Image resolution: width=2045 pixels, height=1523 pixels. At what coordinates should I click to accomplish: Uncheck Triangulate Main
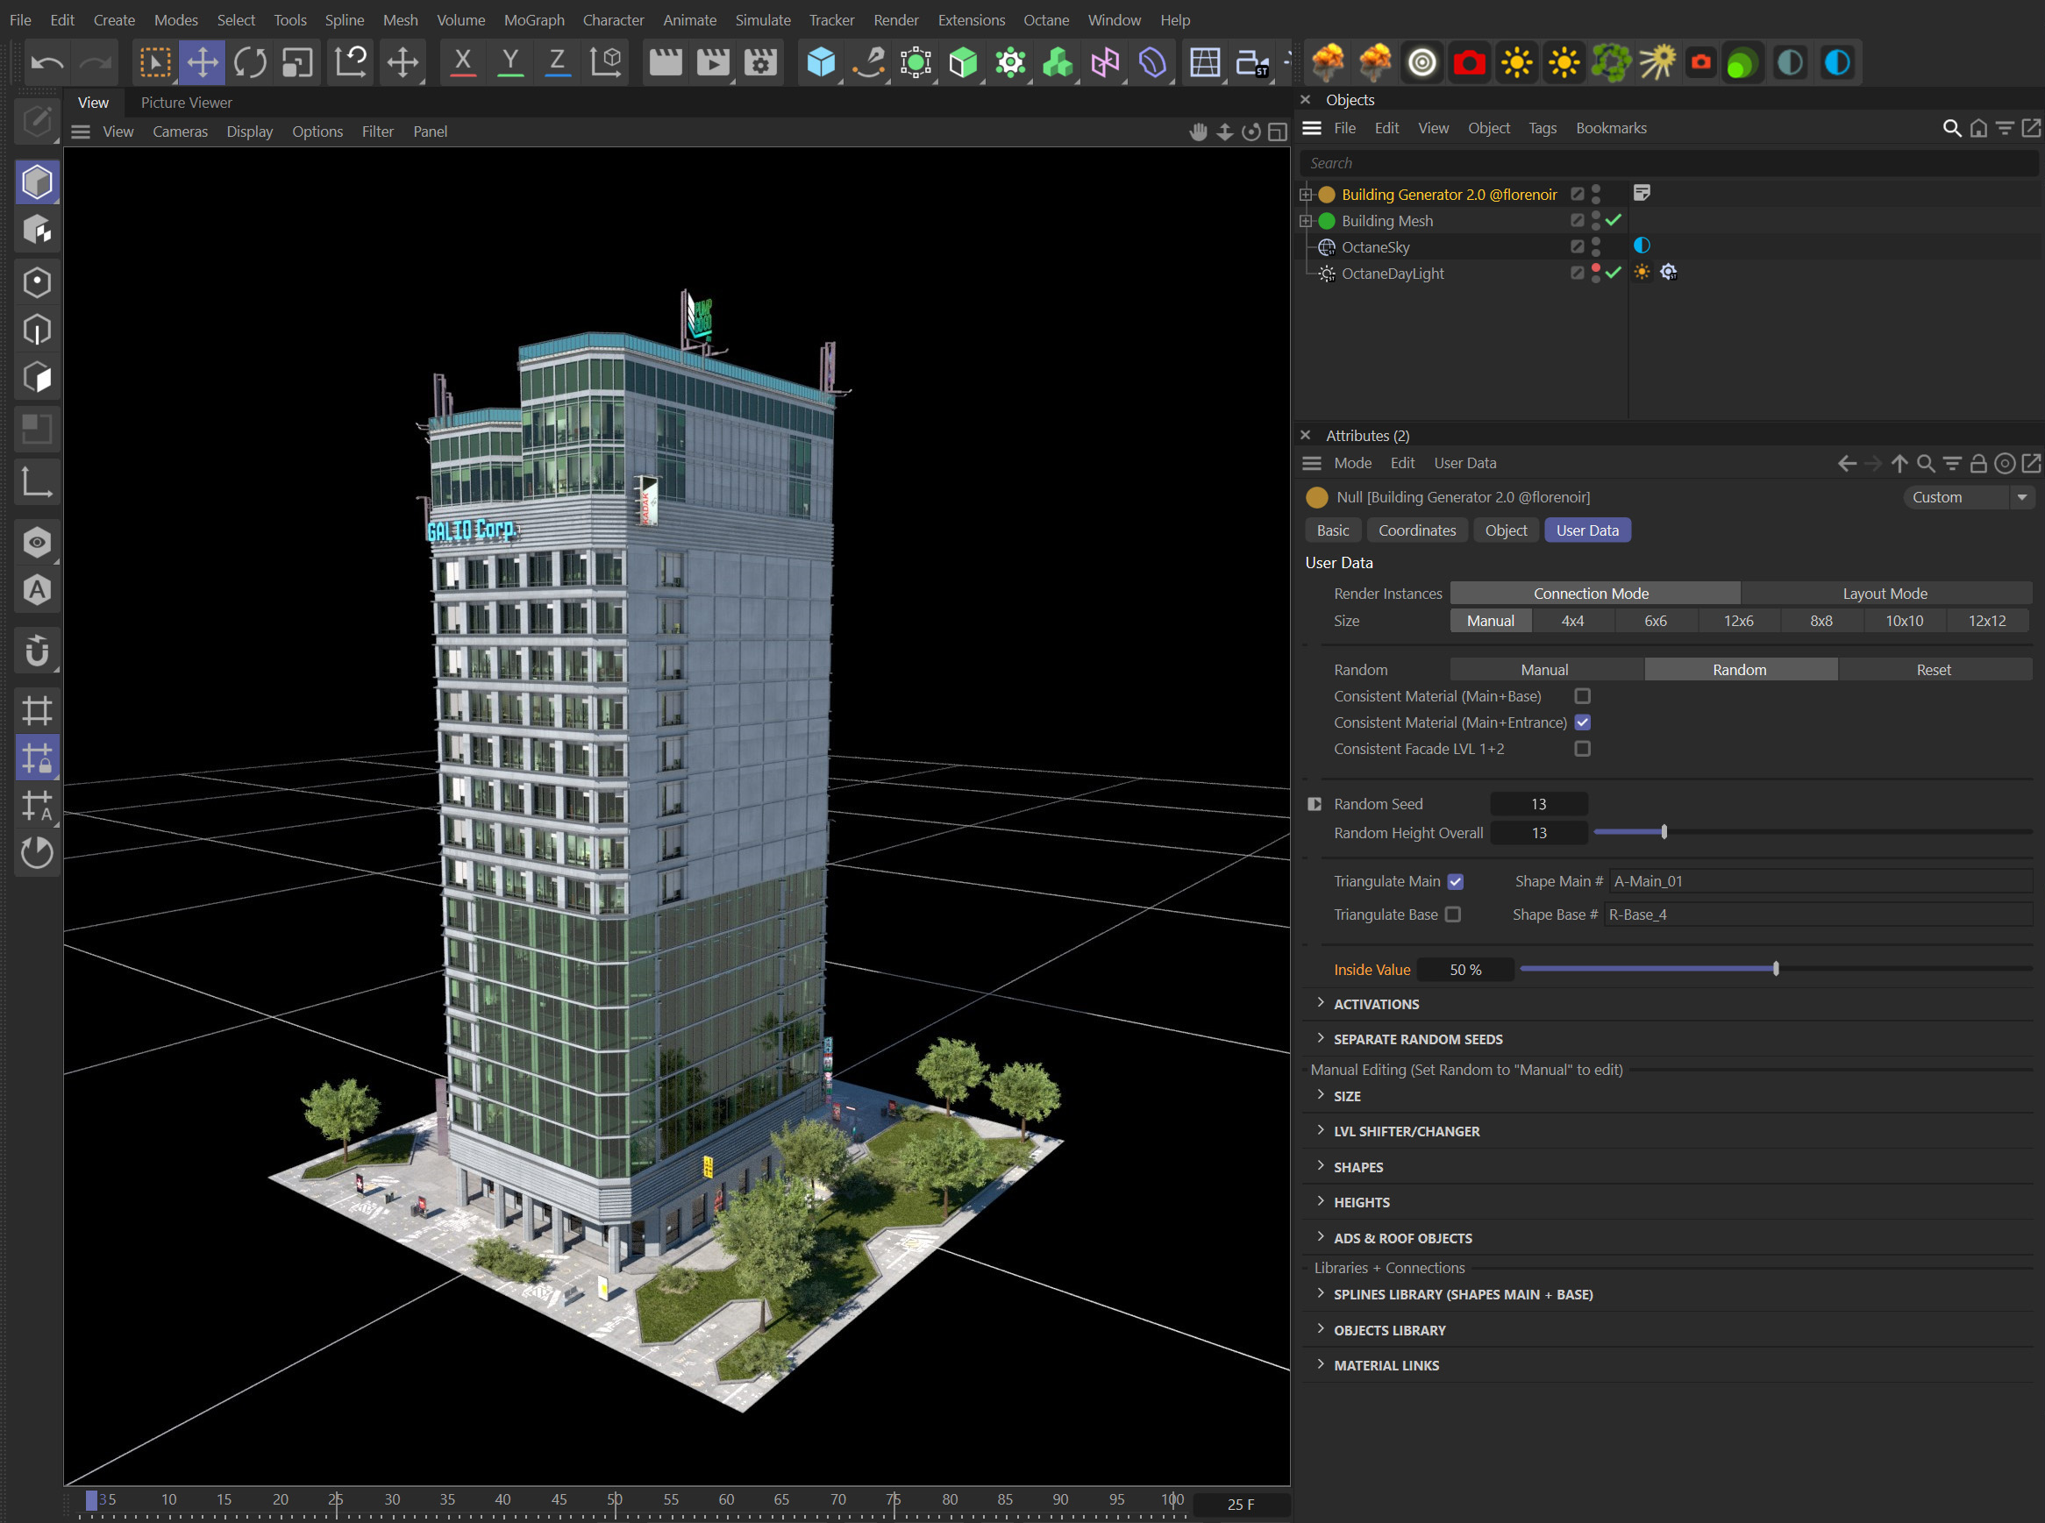pyautogui.click(x=1455, y=881)
